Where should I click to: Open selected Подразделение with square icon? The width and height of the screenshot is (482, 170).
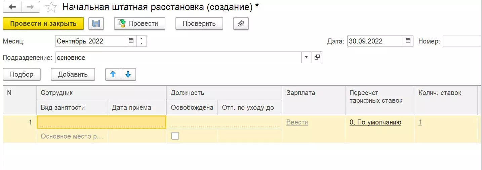317,58
